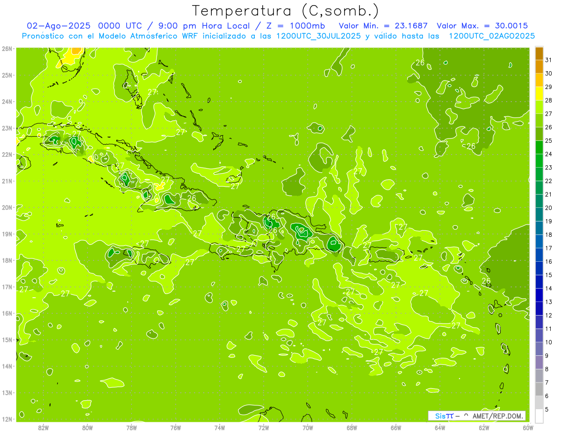
Task: Click the color scale value 15
Action: [549, 275]
